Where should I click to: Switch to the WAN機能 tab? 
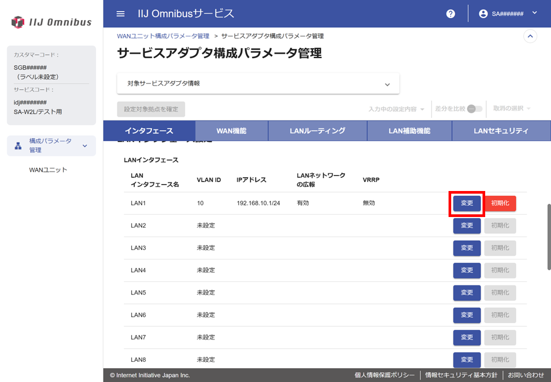pyautogui.click(x=231, y=131)
